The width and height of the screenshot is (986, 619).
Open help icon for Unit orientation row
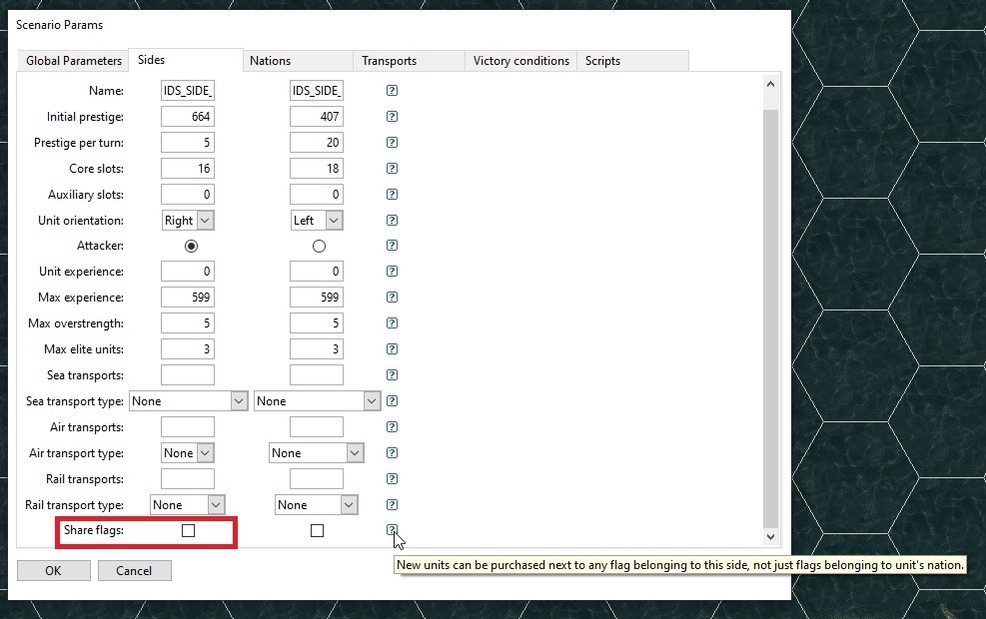tap(392, 220)
